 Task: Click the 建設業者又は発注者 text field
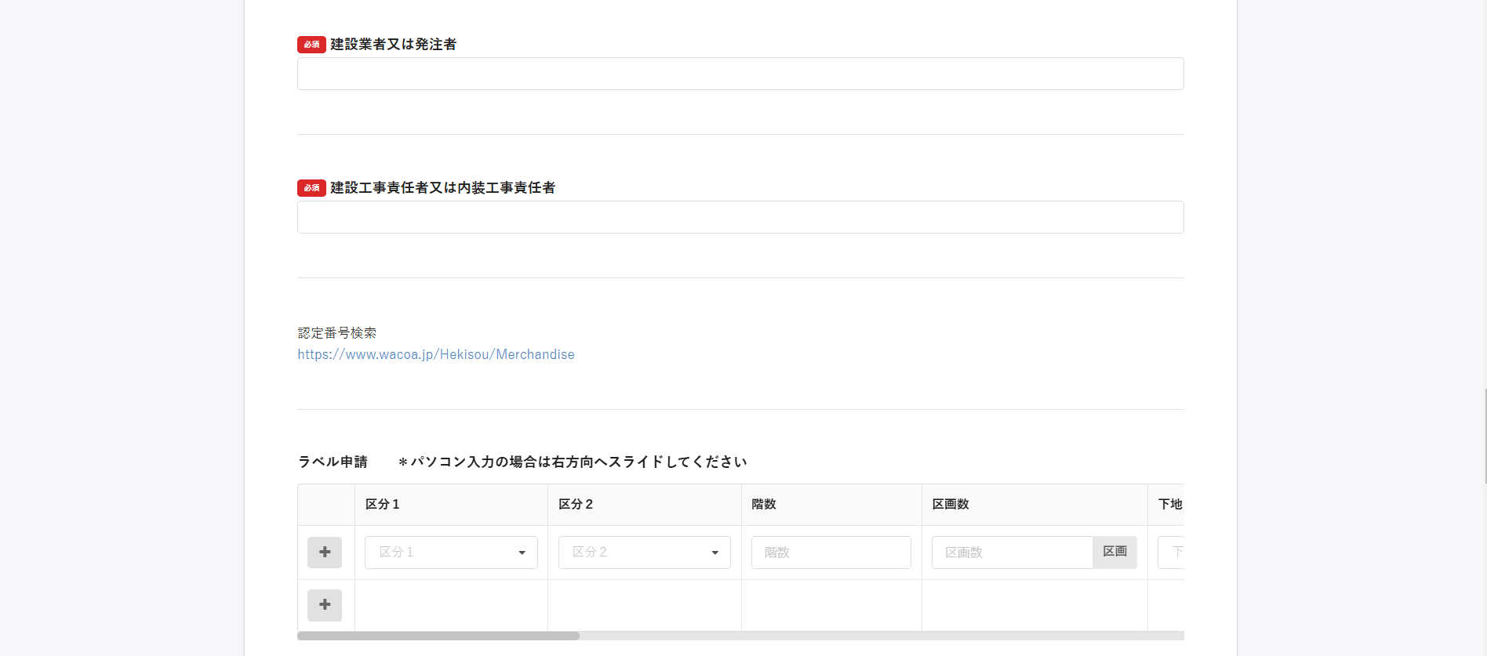coord(740,74)
